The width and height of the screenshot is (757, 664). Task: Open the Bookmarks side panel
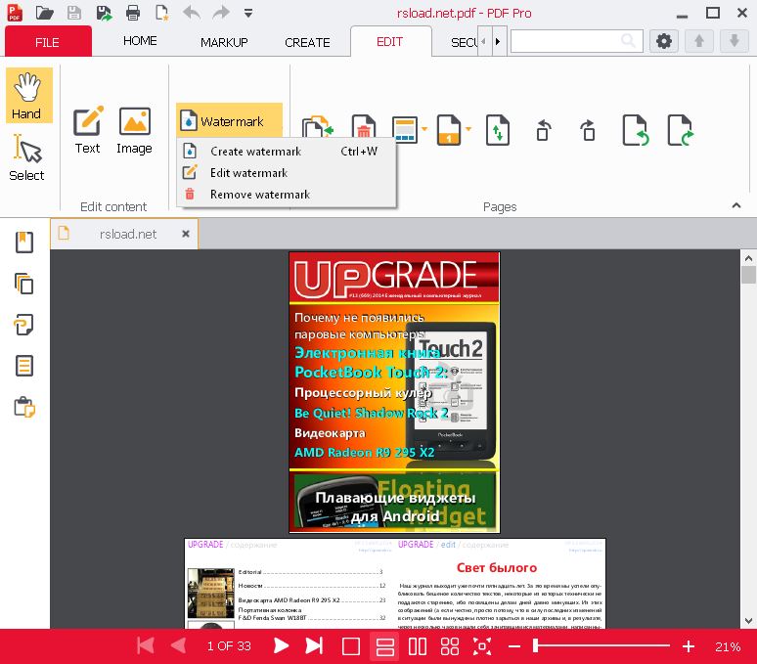pos(24,243)
